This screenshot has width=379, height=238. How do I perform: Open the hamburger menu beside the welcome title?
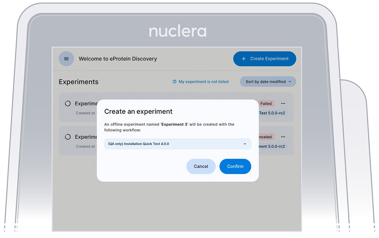(66, 59)
